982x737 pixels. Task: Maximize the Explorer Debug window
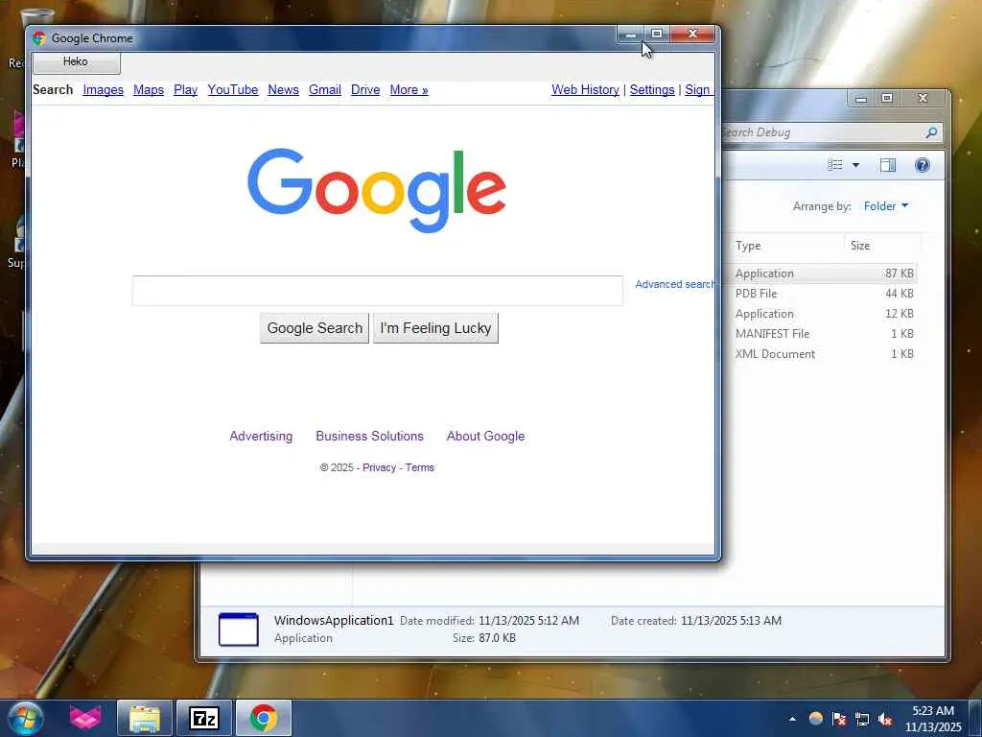point(887,99)
